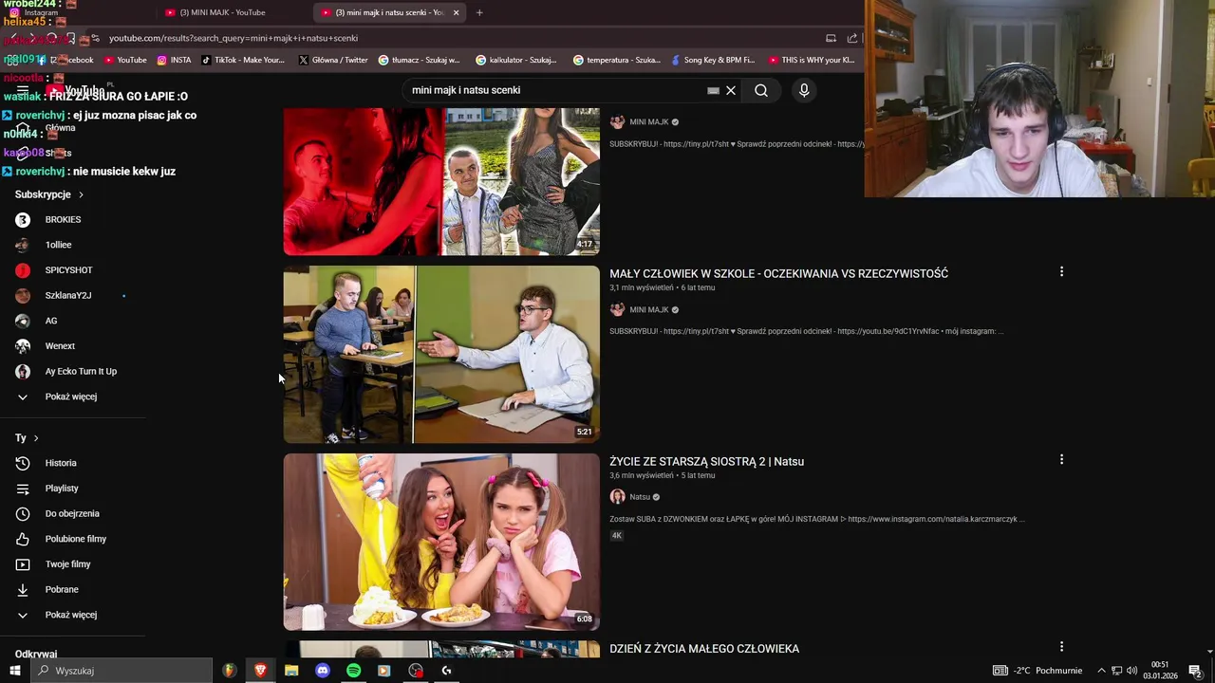Open the THIS is WHY your bookmark
This screenshot has width=1215, height=683.
[x=812, y=60]
